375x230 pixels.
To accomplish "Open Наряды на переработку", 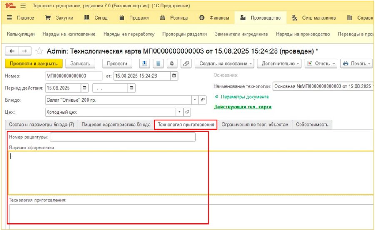I will 129,34.
